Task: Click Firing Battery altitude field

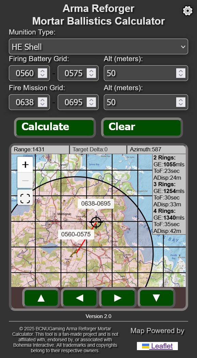Action: (146, 73)
